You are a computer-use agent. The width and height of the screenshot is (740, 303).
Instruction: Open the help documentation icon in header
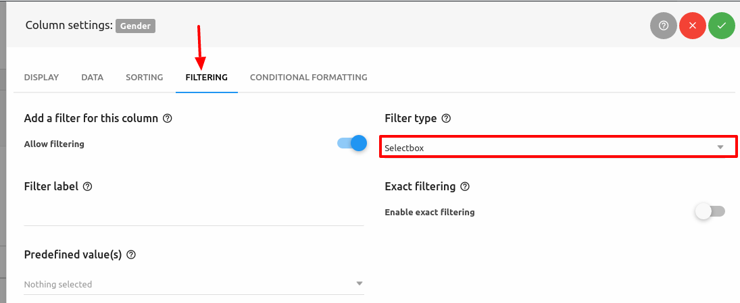664,26
